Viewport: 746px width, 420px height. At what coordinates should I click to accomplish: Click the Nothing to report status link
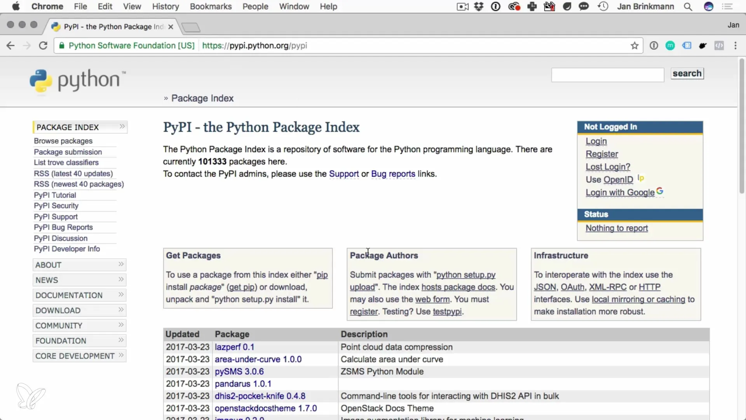[617, 228]
